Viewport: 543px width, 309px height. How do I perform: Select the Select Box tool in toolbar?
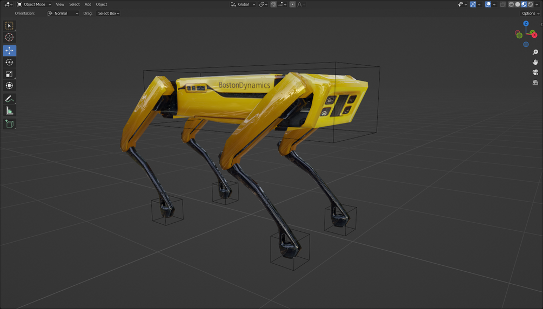click(9, 25)
